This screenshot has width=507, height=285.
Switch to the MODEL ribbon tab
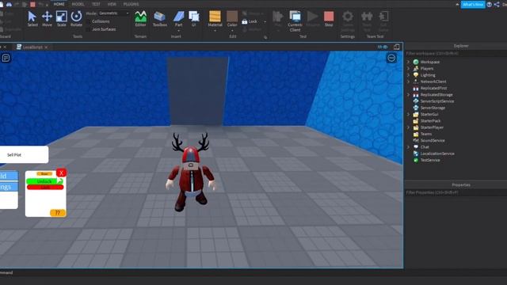[78, 4]
